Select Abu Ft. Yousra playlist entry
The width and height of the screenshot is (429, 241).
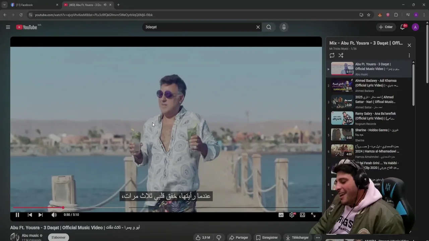pos(369,69)
